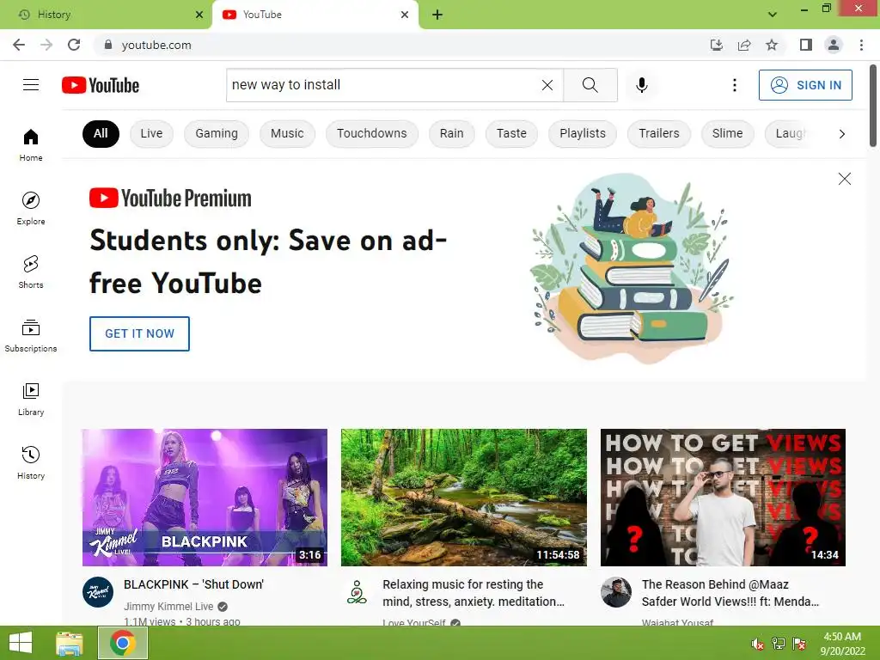880x660 pixels.
Task: Click The Reason Behind @Maaz title
Action: (730, 593)
